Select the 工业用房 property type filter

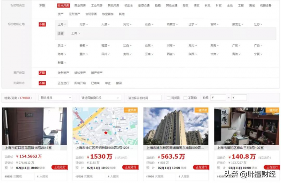pos(96,6)
